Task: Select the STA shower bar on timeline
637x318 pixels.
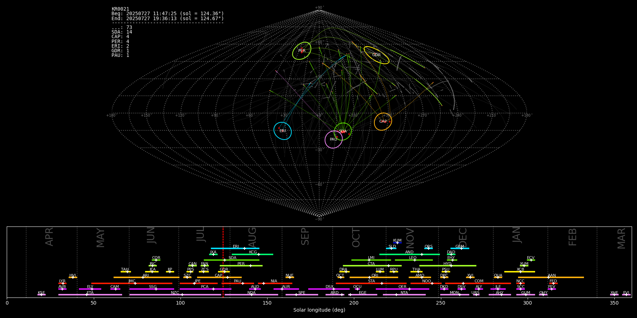Action: 371,283
